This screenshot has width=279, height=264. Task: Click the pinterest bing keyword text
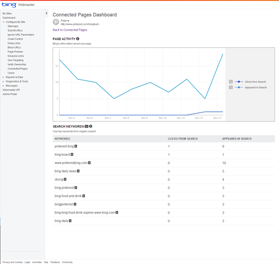coord(64,146)
